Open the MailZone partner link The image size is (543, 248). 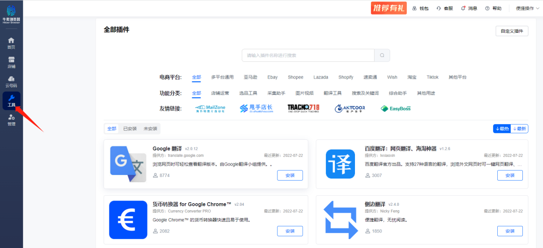point(210,109)
